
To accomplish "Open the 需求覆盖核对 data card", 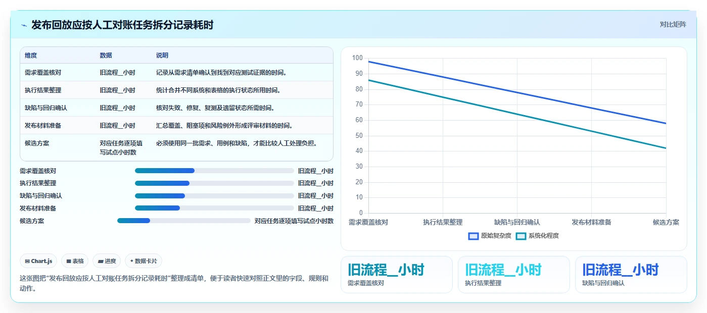I will (x=397, y=275).
